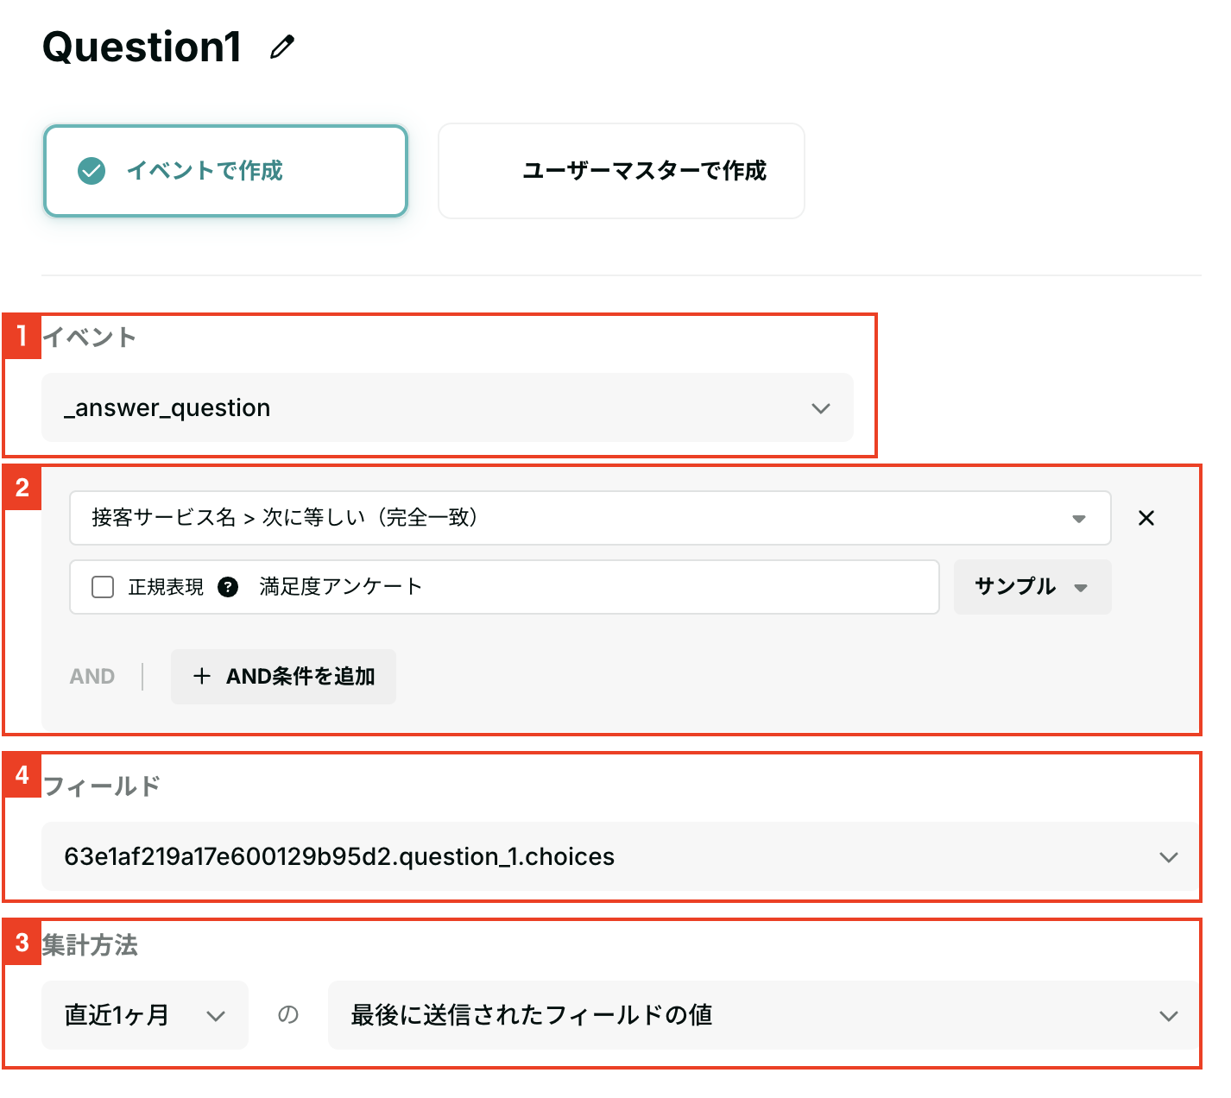Click the フィールド section label
Screen dimensions: 1231x1098
pos(102,786)
